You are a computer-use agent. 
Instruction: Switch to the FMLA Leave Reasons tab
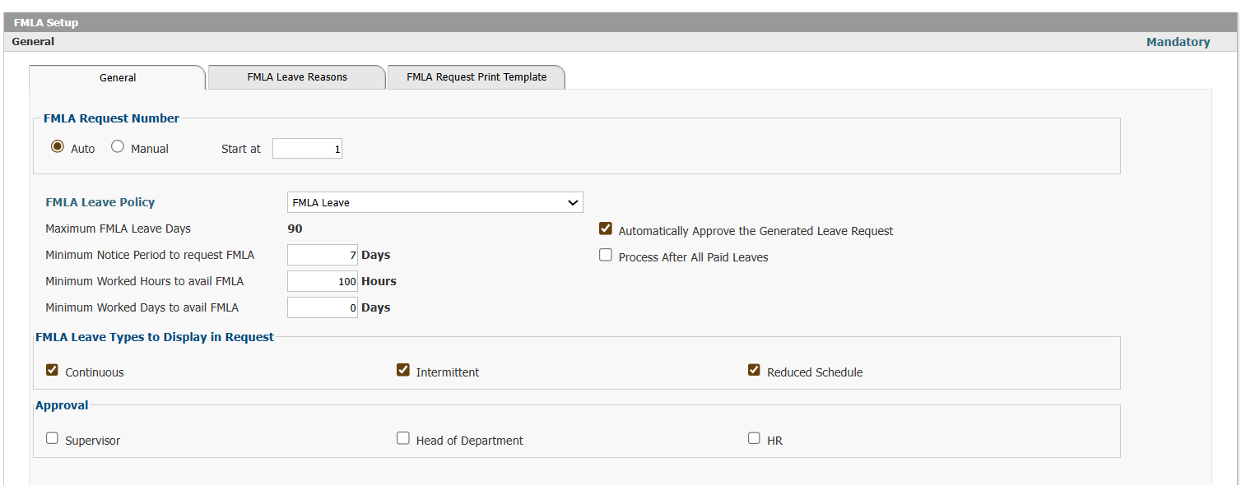(x=297, y=77)
